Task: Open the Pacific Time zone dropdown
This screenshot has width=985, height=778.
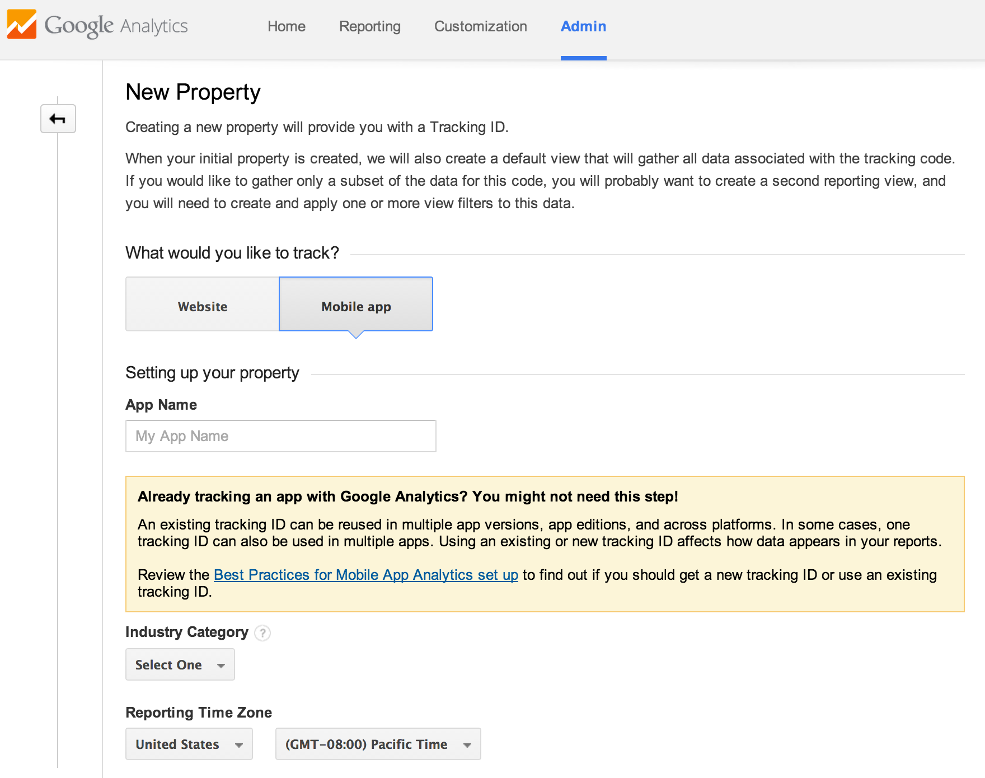Action: [378, 744]
